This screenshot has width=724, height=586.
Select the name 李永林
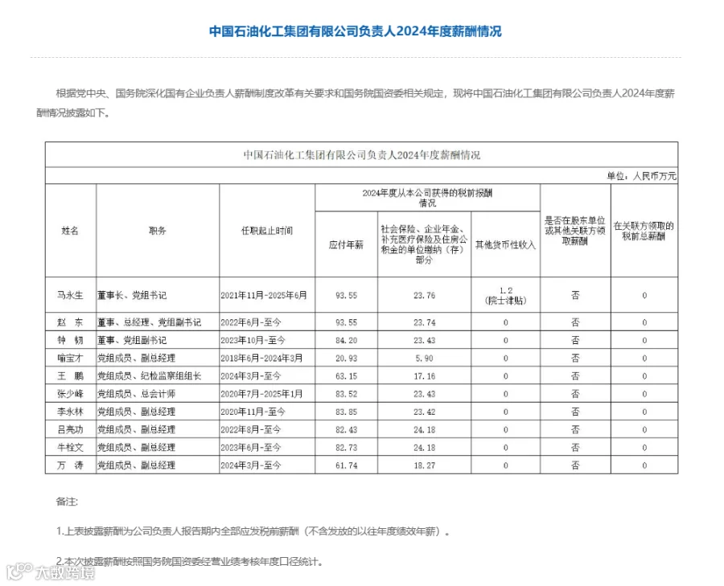tap(70, 412)
